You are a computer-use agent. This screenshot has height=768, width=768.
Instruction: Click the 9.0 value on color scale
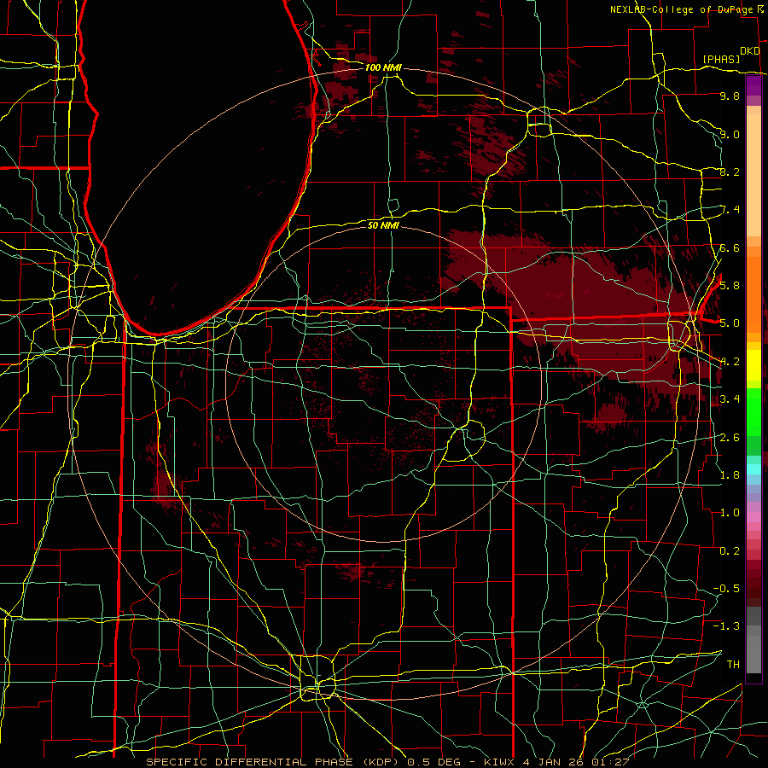pos(730,134)
